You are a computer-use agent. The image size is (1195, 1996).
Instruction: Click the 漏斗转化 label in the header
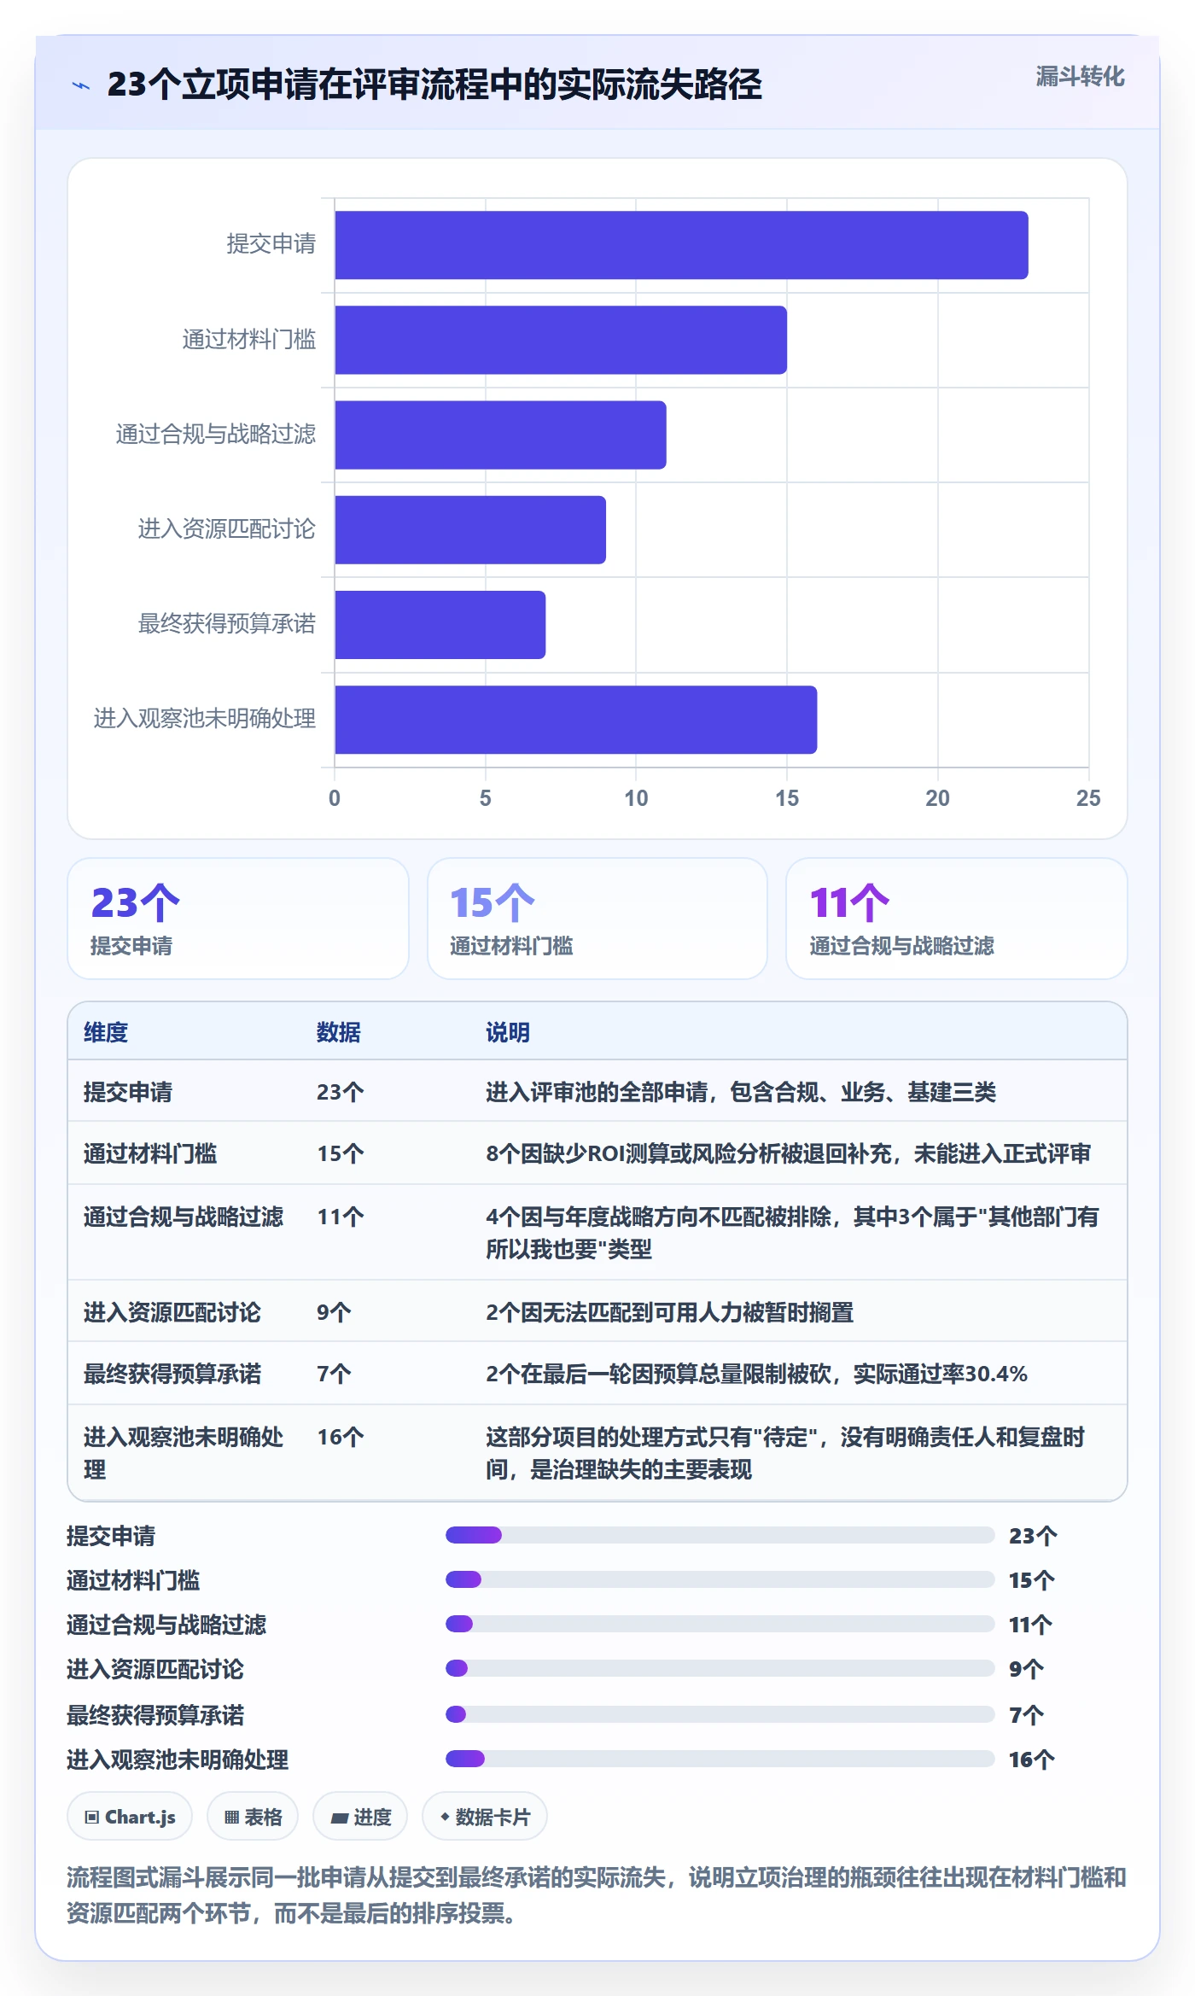[x=1080, y=77]
